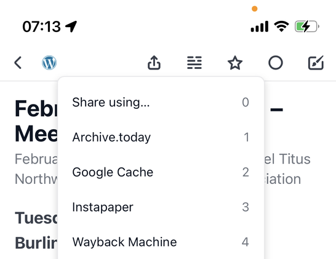Screen dimensions: 336x259
Task: Close the share menu via share icon
Action: 154,63
